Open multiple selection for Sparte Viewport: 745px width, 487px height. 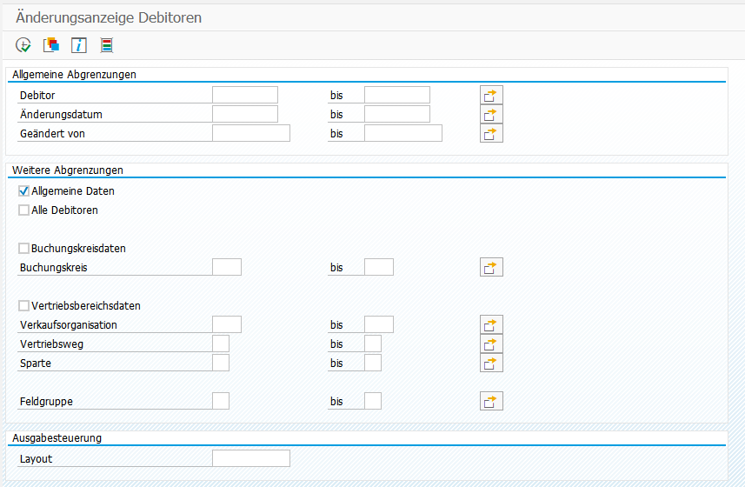point(491,363)
